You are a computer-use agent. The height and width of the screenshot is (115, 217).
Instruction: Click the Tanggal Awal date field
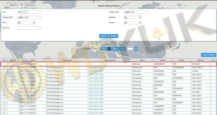coord(135,12)
